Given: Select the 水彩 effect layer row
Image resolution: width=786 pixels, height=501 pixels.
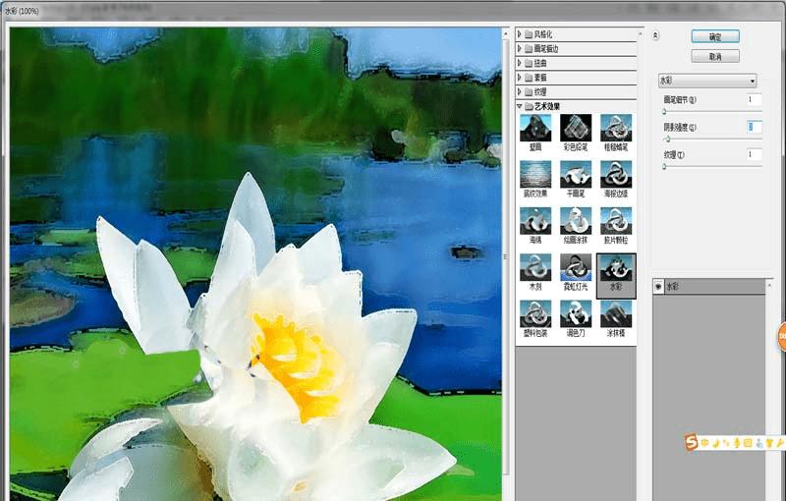Looking at the screenshot, I should click(708, 287).
